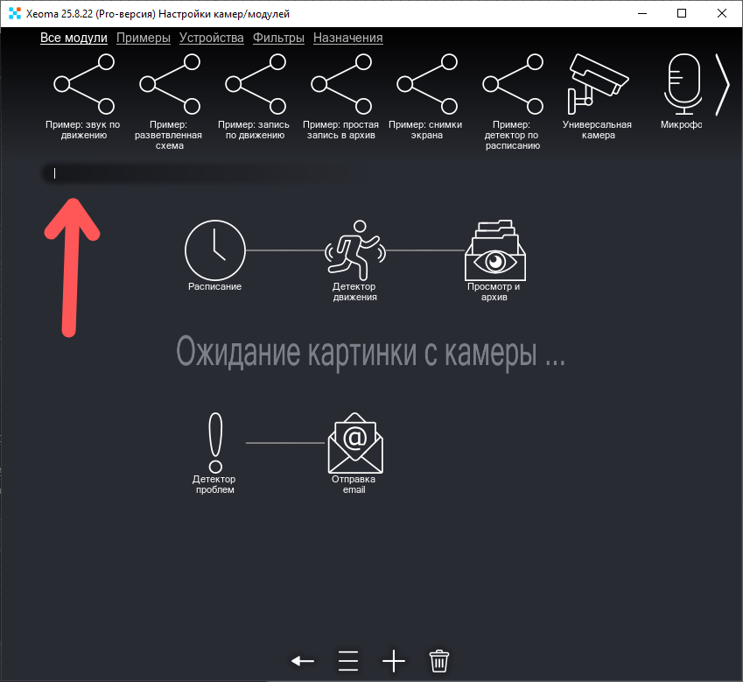Go back using the arrow icon
This screenshot has height=682, width=743.
coord(302,661)
